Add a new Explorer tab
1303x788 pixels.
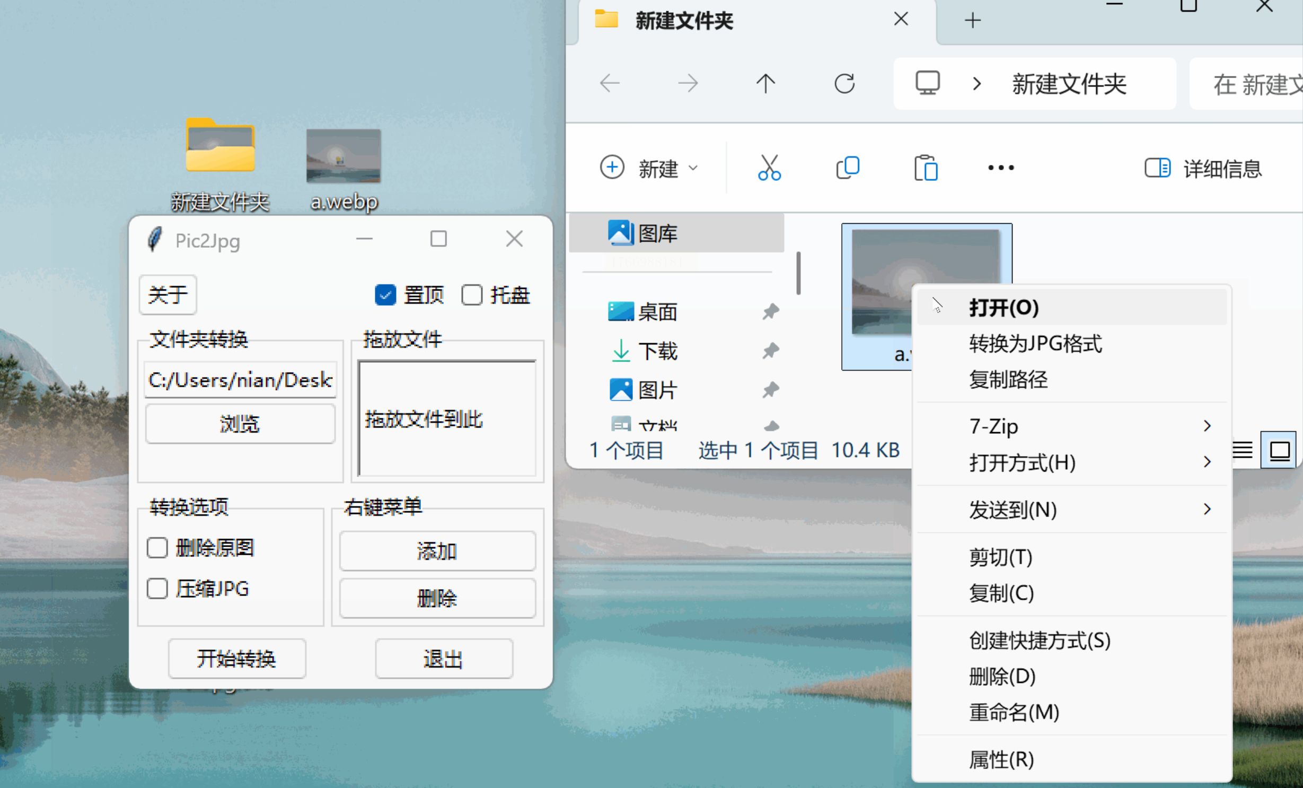click(972, 21)
